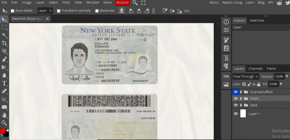Open the Fill slider arrow
290x140 pixels.
[x=281, y=84]
